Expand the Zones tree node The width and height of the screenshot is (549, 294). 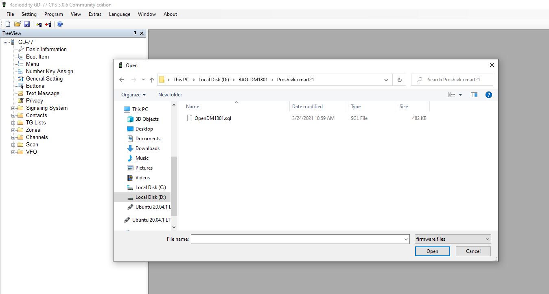pyautogui.click(x=13, y=130)
